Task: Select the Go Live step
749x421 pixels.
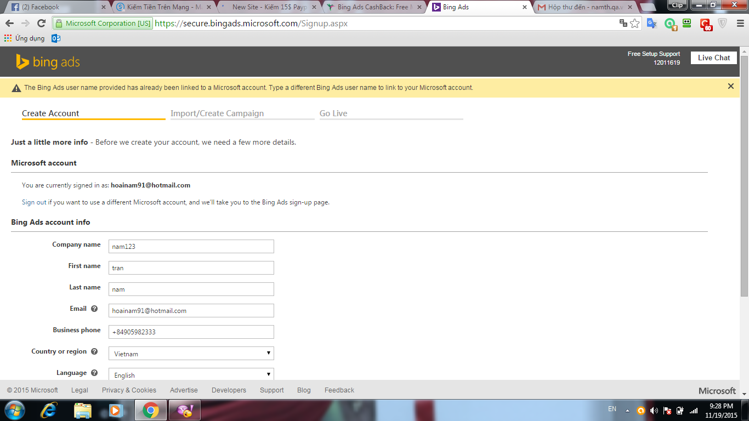Action: click(391, 113)
